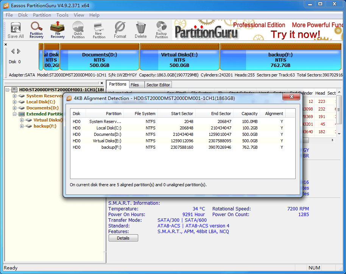Select Documents(D:) row in alignment list
The image size is (346, 274).
[x=182, y=134]
